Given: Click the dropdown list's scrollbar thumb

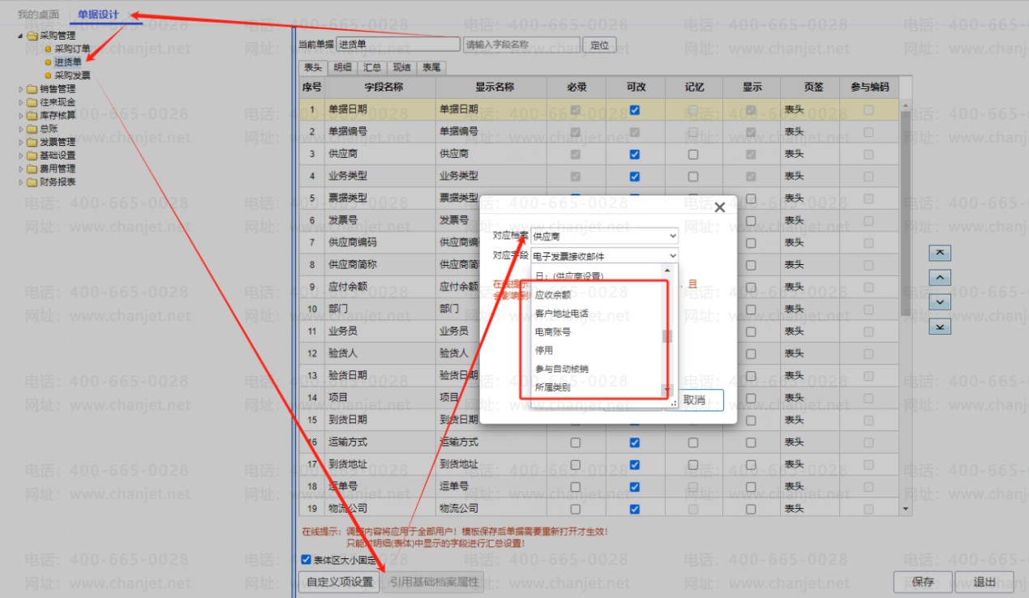Looking at the screenshot, I should (667, 337).
